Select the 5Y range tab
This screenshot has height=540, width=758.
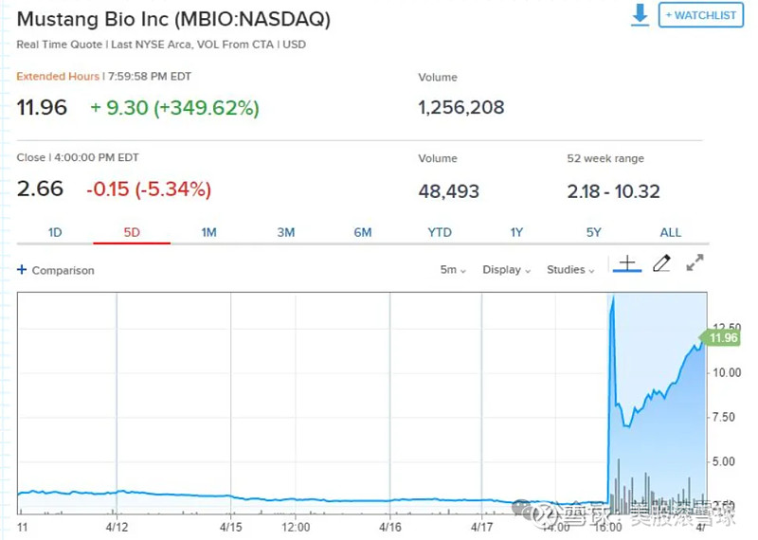coord(594,232)
